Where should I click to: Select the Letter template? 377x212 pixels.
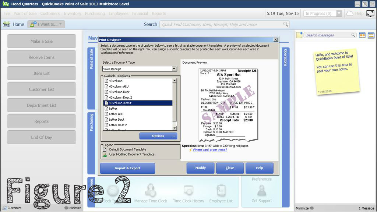[x=138, y=109]
